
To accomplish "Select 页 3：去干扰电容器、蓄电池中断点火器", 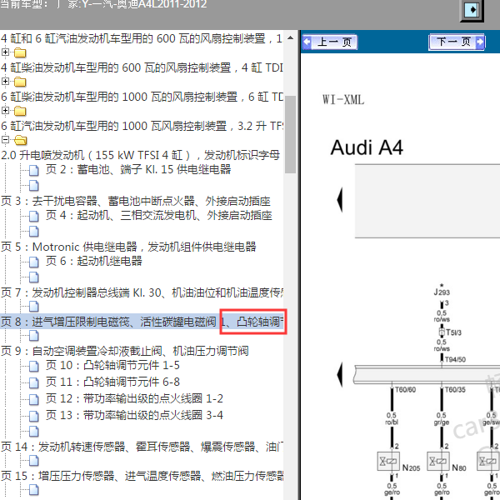I will tap(136, 201).
